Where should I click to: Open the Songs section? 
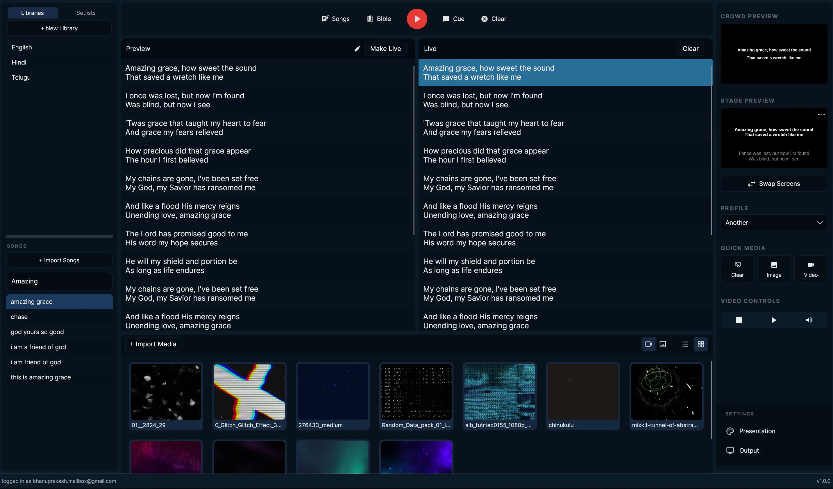pyautogui.click(x=335, y=19)
